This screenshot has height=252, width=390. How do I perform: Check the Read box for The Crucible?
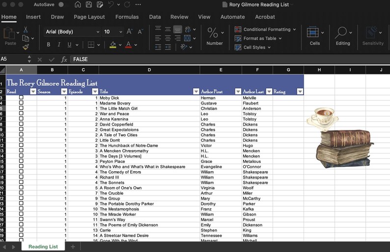pos(21,192)
